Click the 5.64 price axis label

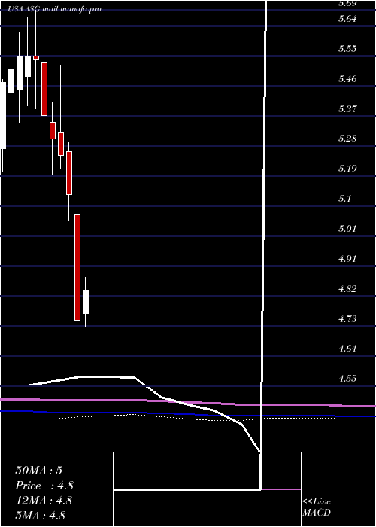click(347, 19)
